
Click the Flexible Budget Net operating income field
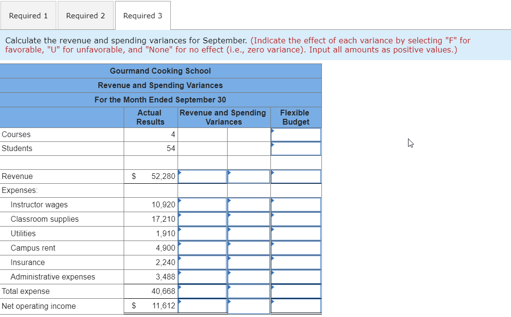coord(295,305)
